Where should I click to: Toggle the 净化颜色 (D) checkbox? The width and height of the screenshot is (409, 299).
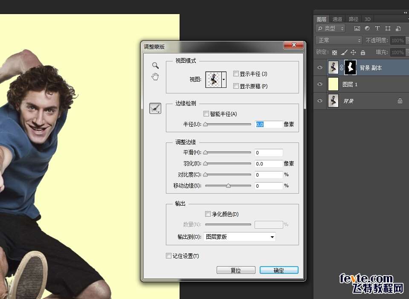click(x=208, y=214)
